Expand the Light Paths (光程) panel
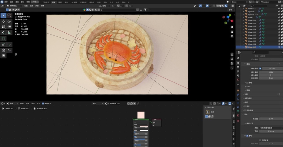Viewport: 283px width, 147px height. 243,94
